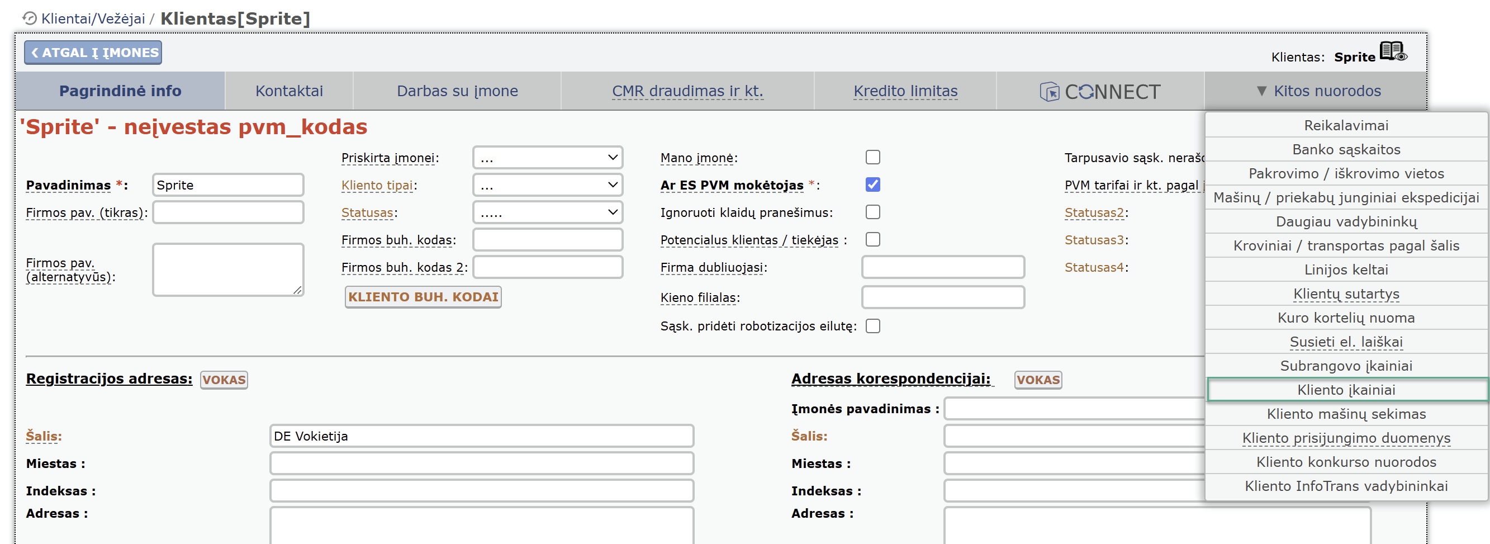Focus the Firmos pav. (tikras) field

(228, 212)
